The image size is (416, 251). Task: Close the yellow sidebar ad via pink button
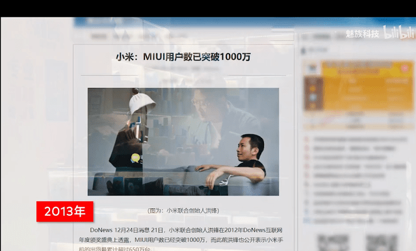[405, 68]
